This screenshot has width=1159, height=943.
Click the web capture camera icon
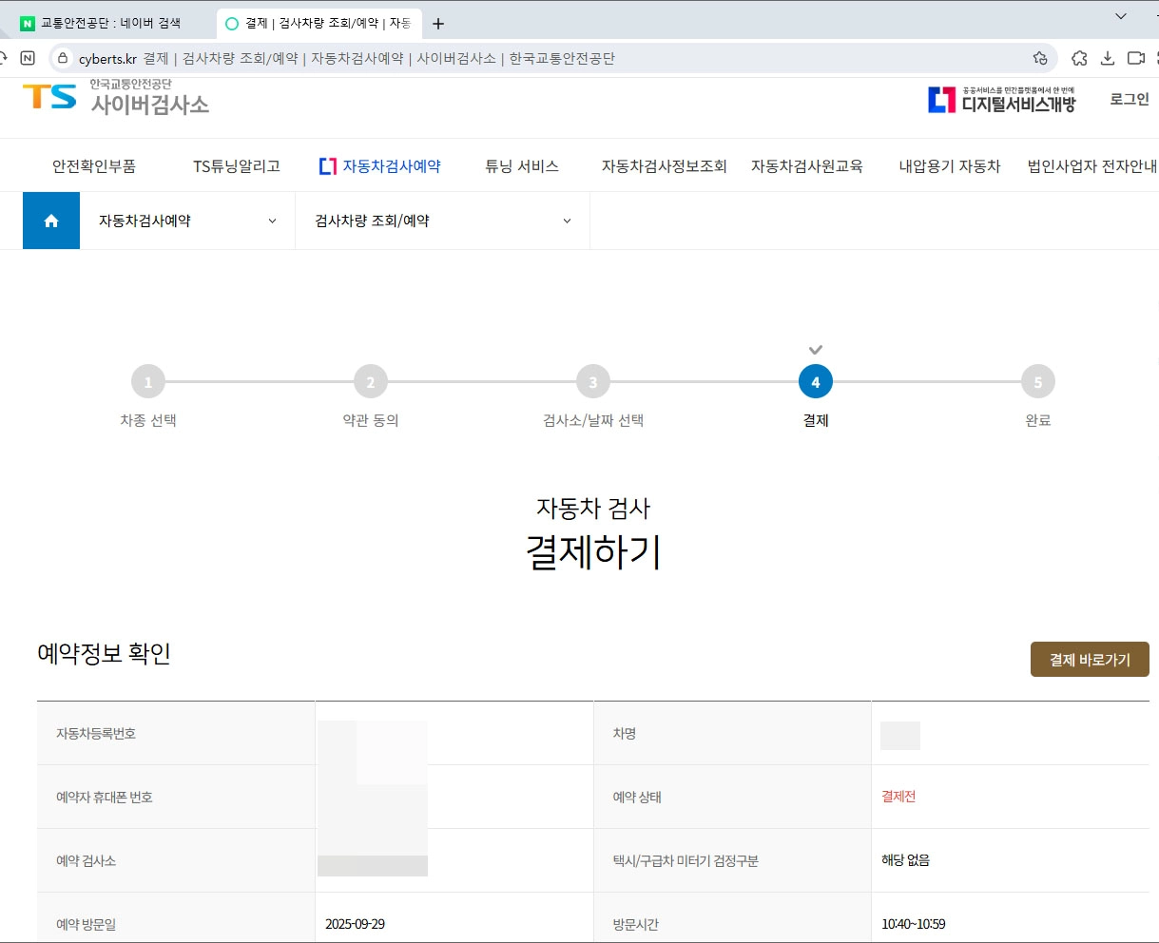point(1136,58)
